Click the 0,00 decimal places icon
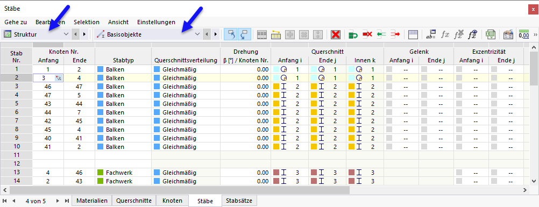 click(524, 34)
